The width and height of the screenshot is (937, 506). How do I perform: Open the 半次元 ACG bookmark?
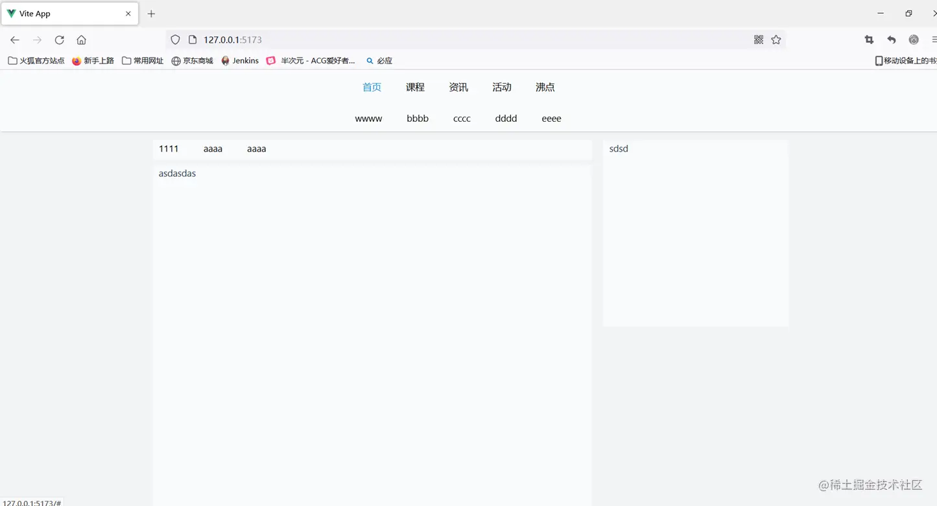point(311,61)
